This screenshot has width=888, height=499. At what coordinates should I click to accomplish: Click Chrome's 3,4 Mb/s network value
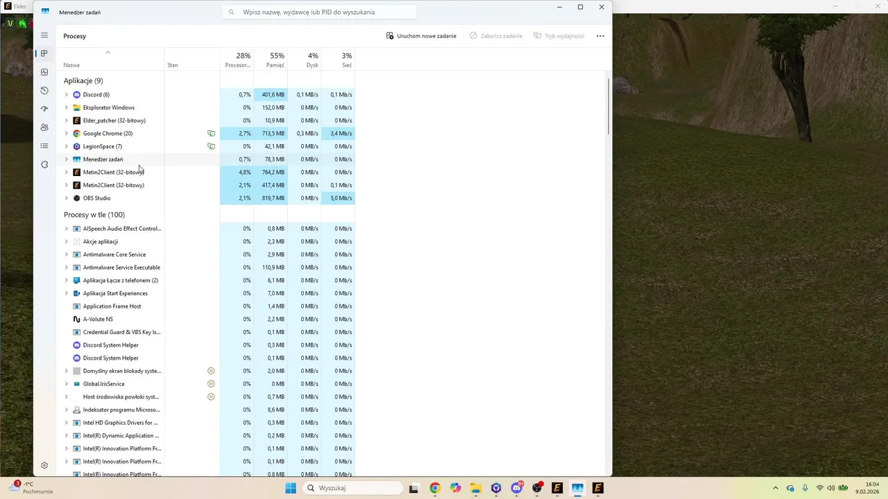(341, 133)
